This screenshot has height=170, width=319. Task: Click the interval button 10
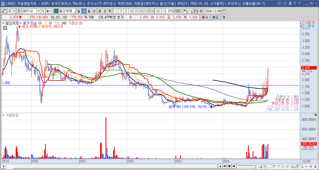(131, 11)
